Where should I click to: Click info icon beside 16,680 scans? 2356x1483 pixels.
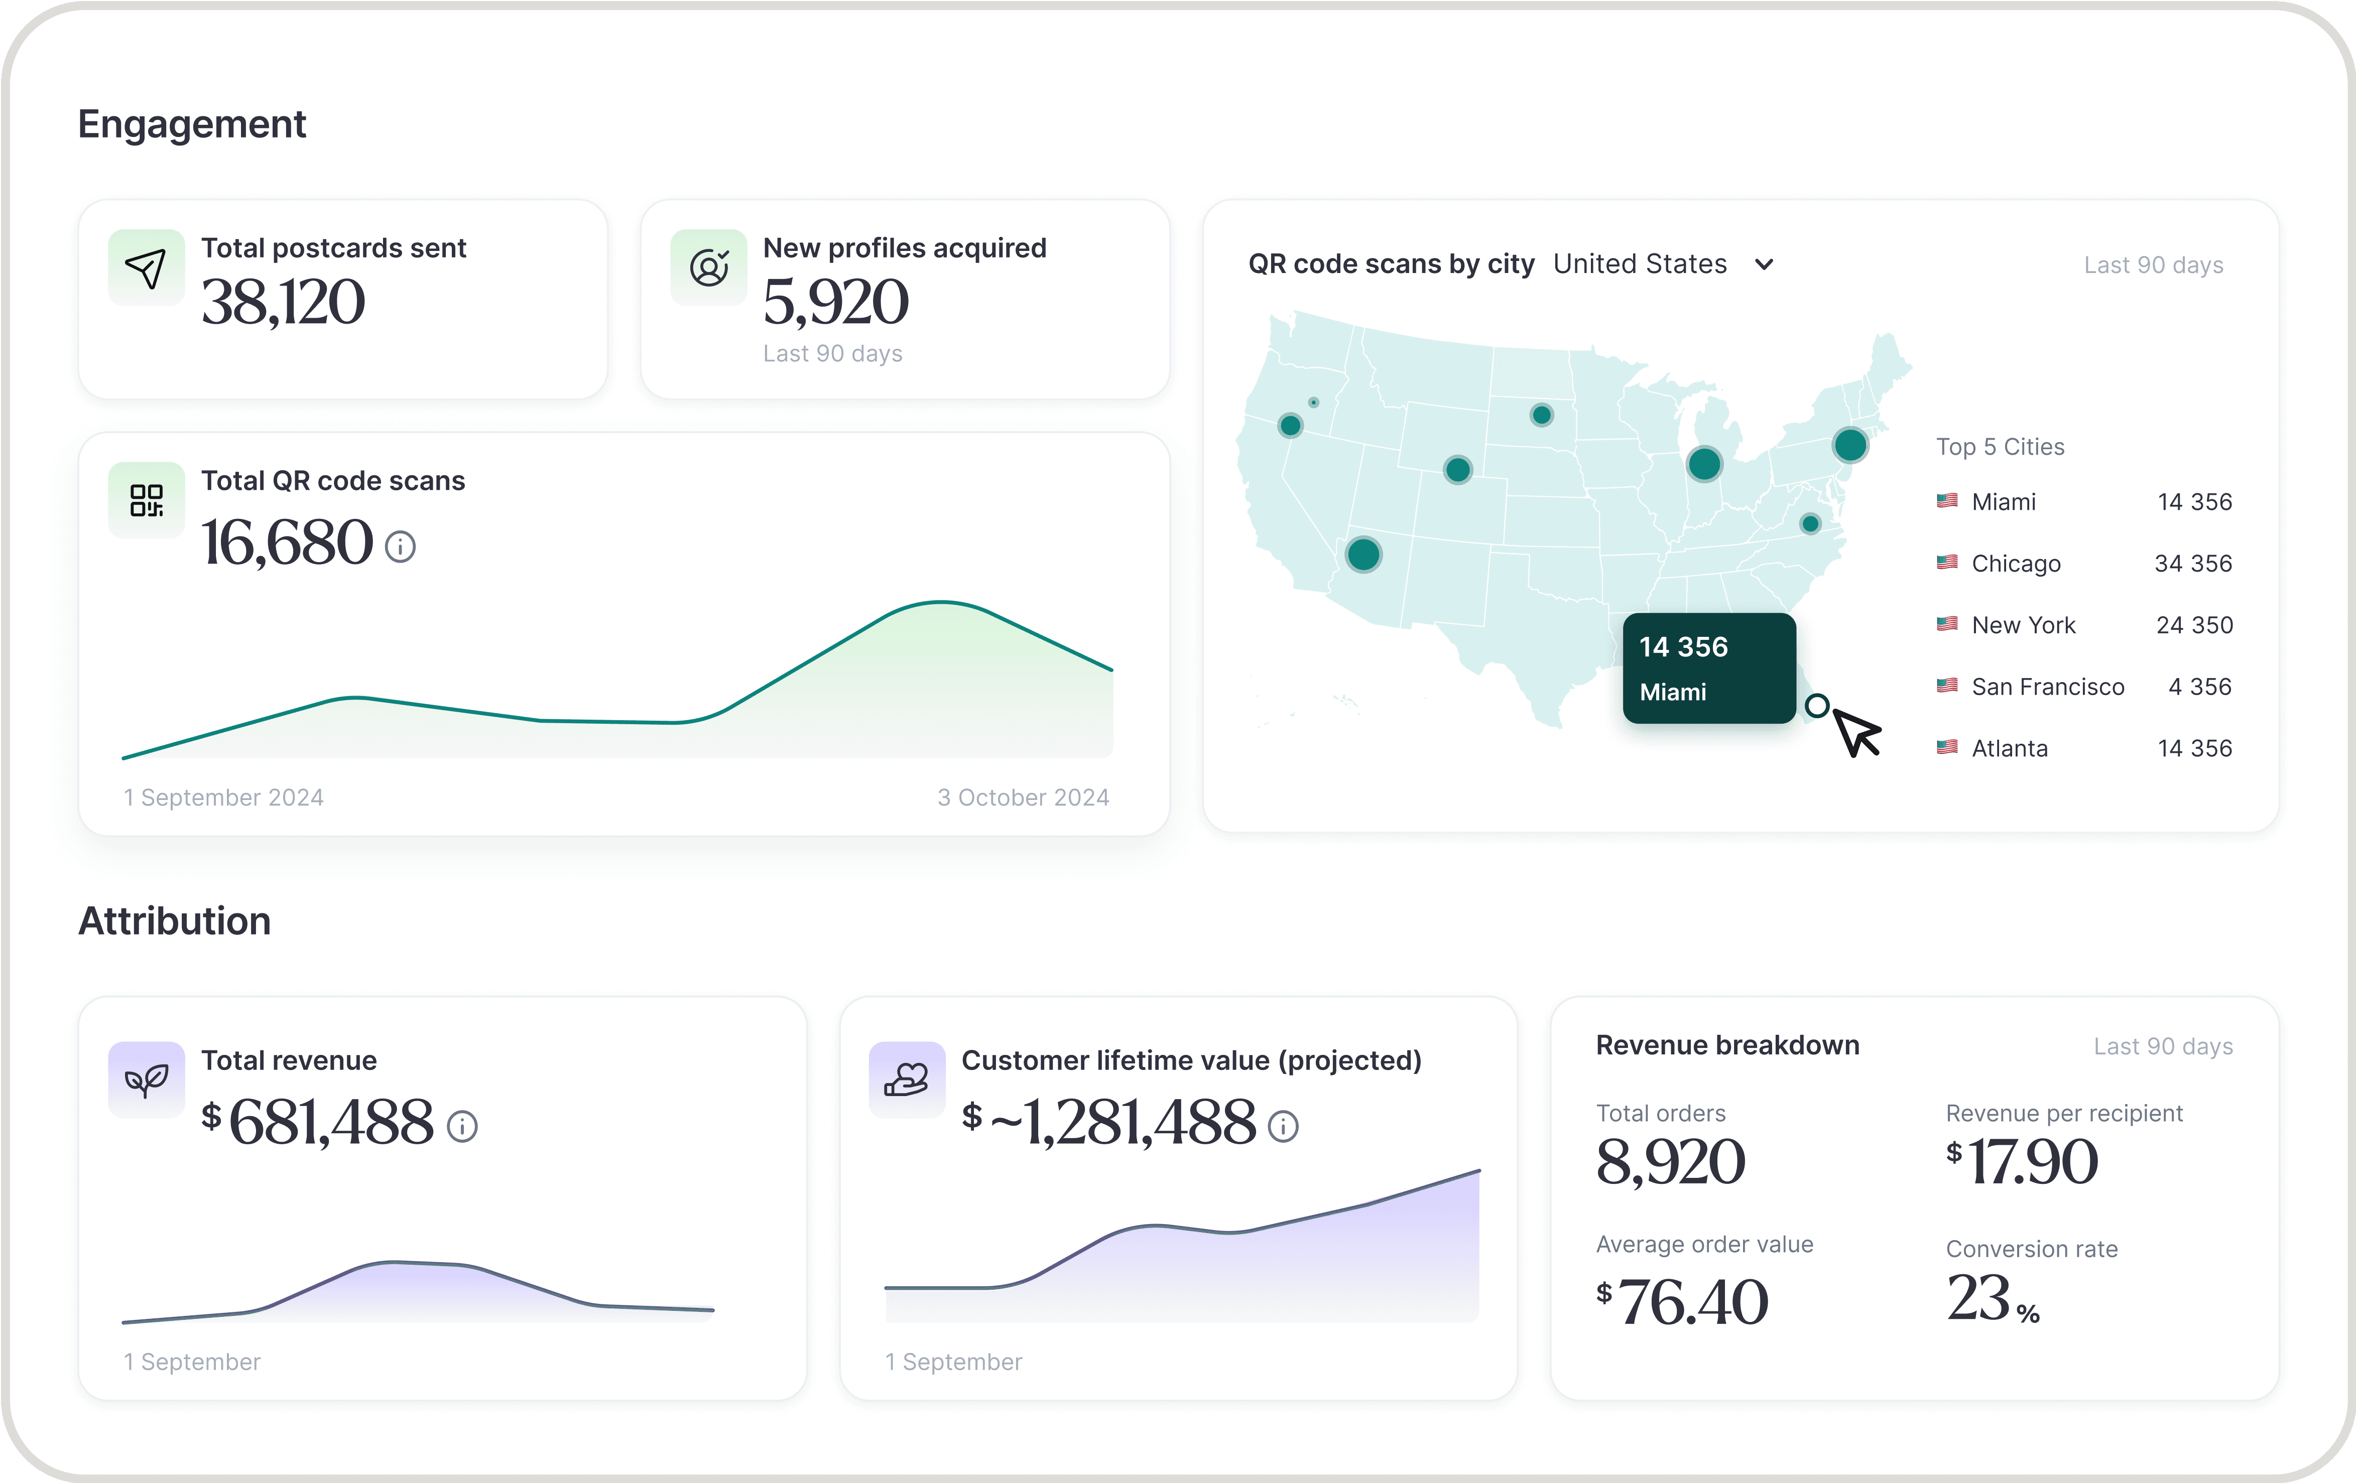tap(400, 547)
